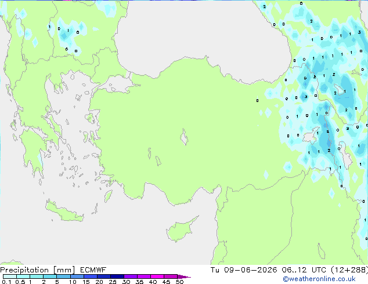Click the '06..12 UTC' time range text
368x284 pixels.
pos(304,270)
